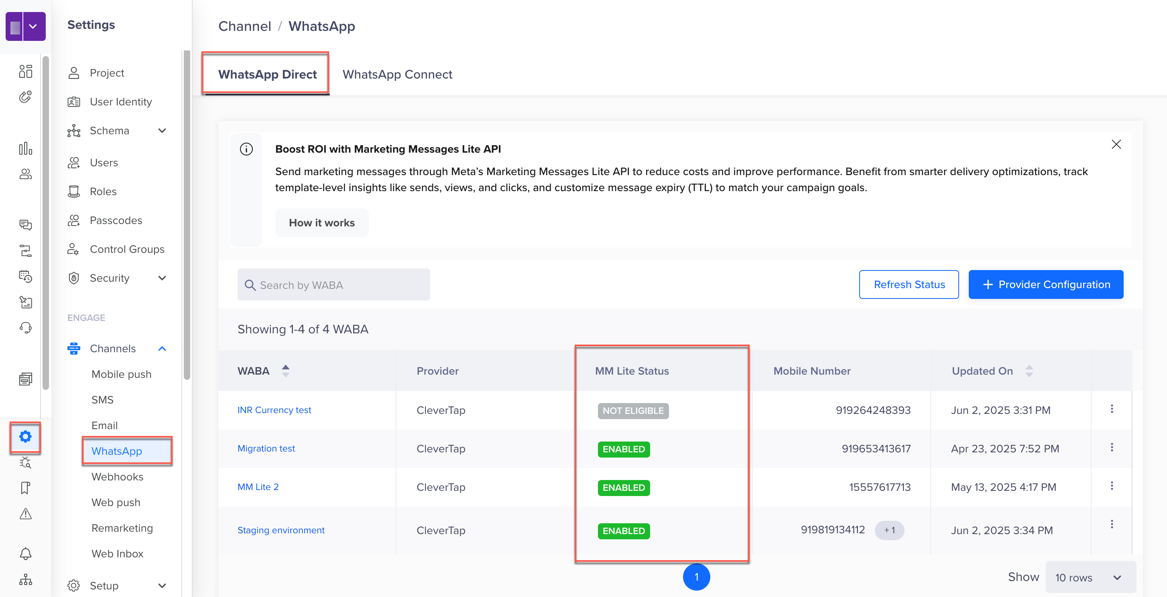Open Project settings
The height and width of the screenshot is (597, 1167).
[107, 73]
